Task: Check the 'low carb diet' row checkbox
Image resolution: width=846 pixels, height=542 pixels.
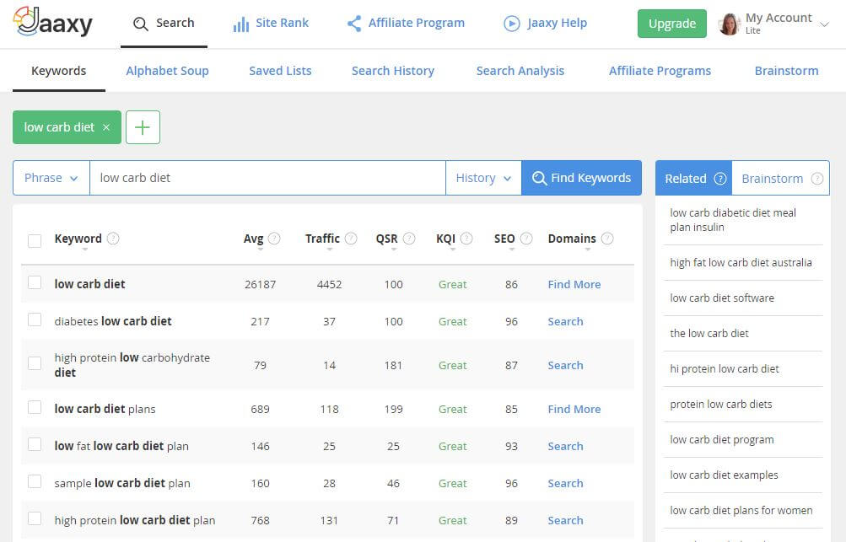Action: [35, 282]
